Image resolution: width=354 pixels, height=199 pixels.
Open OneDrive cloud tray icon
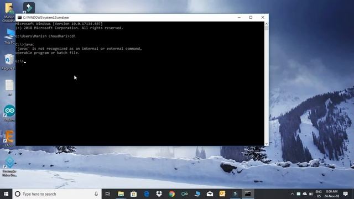point(305,194)
